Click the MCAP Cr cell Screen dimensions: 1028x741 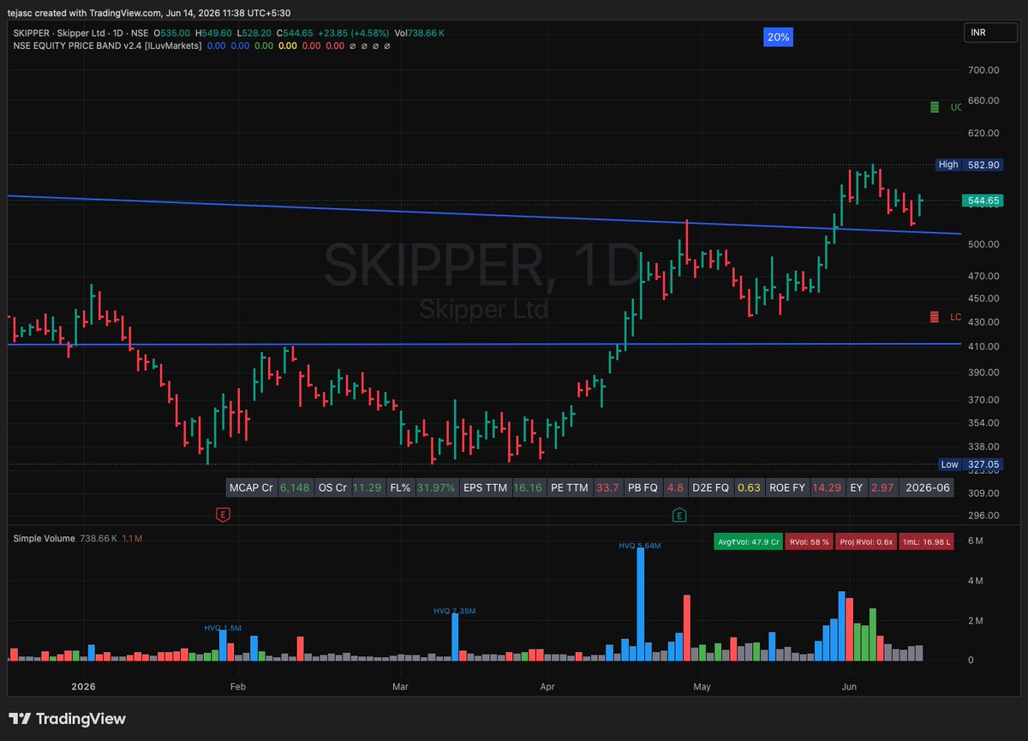(x=251, y=487)
